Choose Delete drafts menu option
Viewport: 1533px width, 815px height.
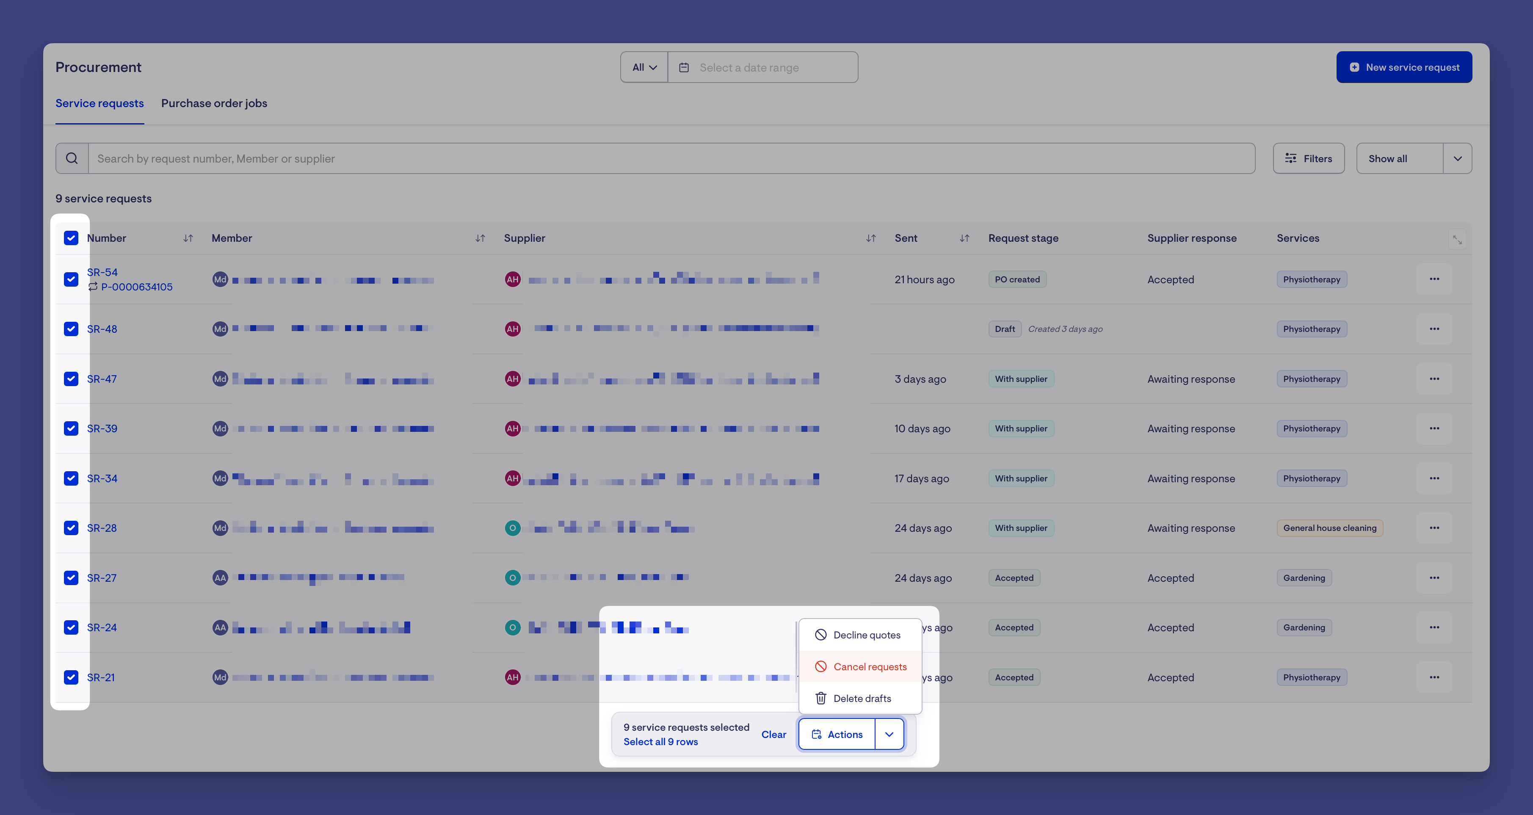coord(860,698)
